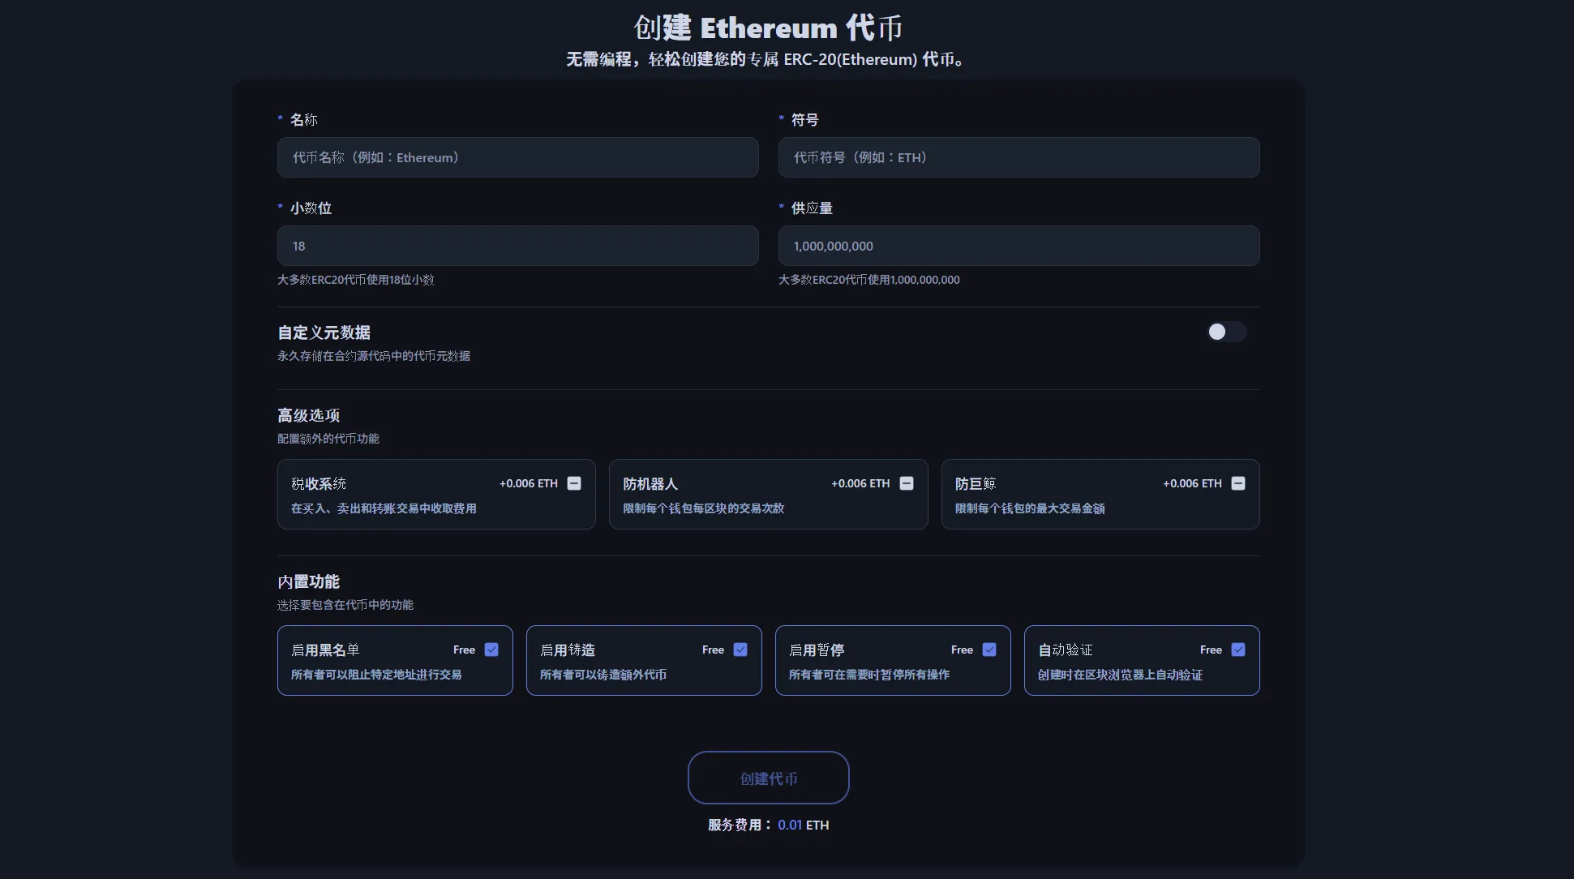Select the 小数位 field showing 18
This screenshot has width=1574, height=879.
coord(517,246)
